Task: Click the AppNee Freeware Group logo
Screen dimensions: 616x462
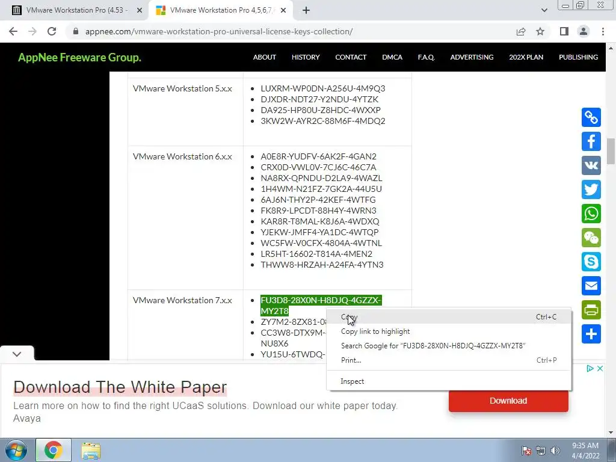Action: click(x=79, y=57)
